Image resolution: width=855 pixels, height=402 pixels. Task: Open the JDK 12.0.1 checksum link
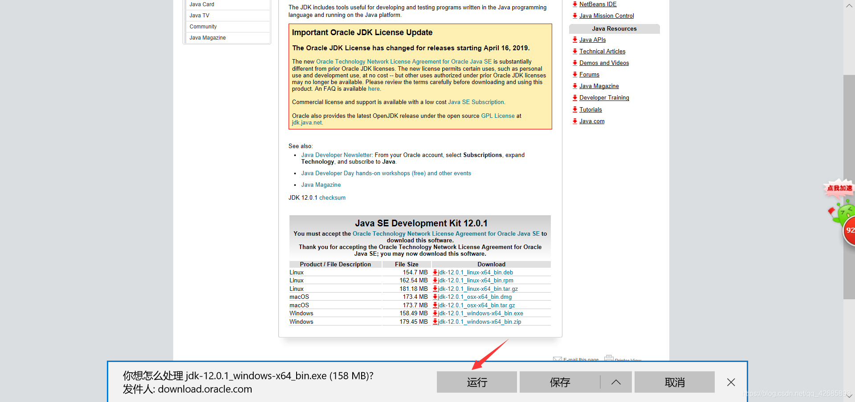[332, 198]
